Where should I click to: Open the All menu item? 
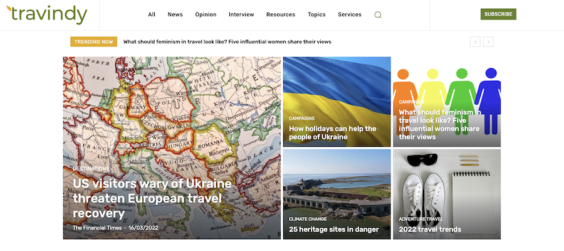152,14
